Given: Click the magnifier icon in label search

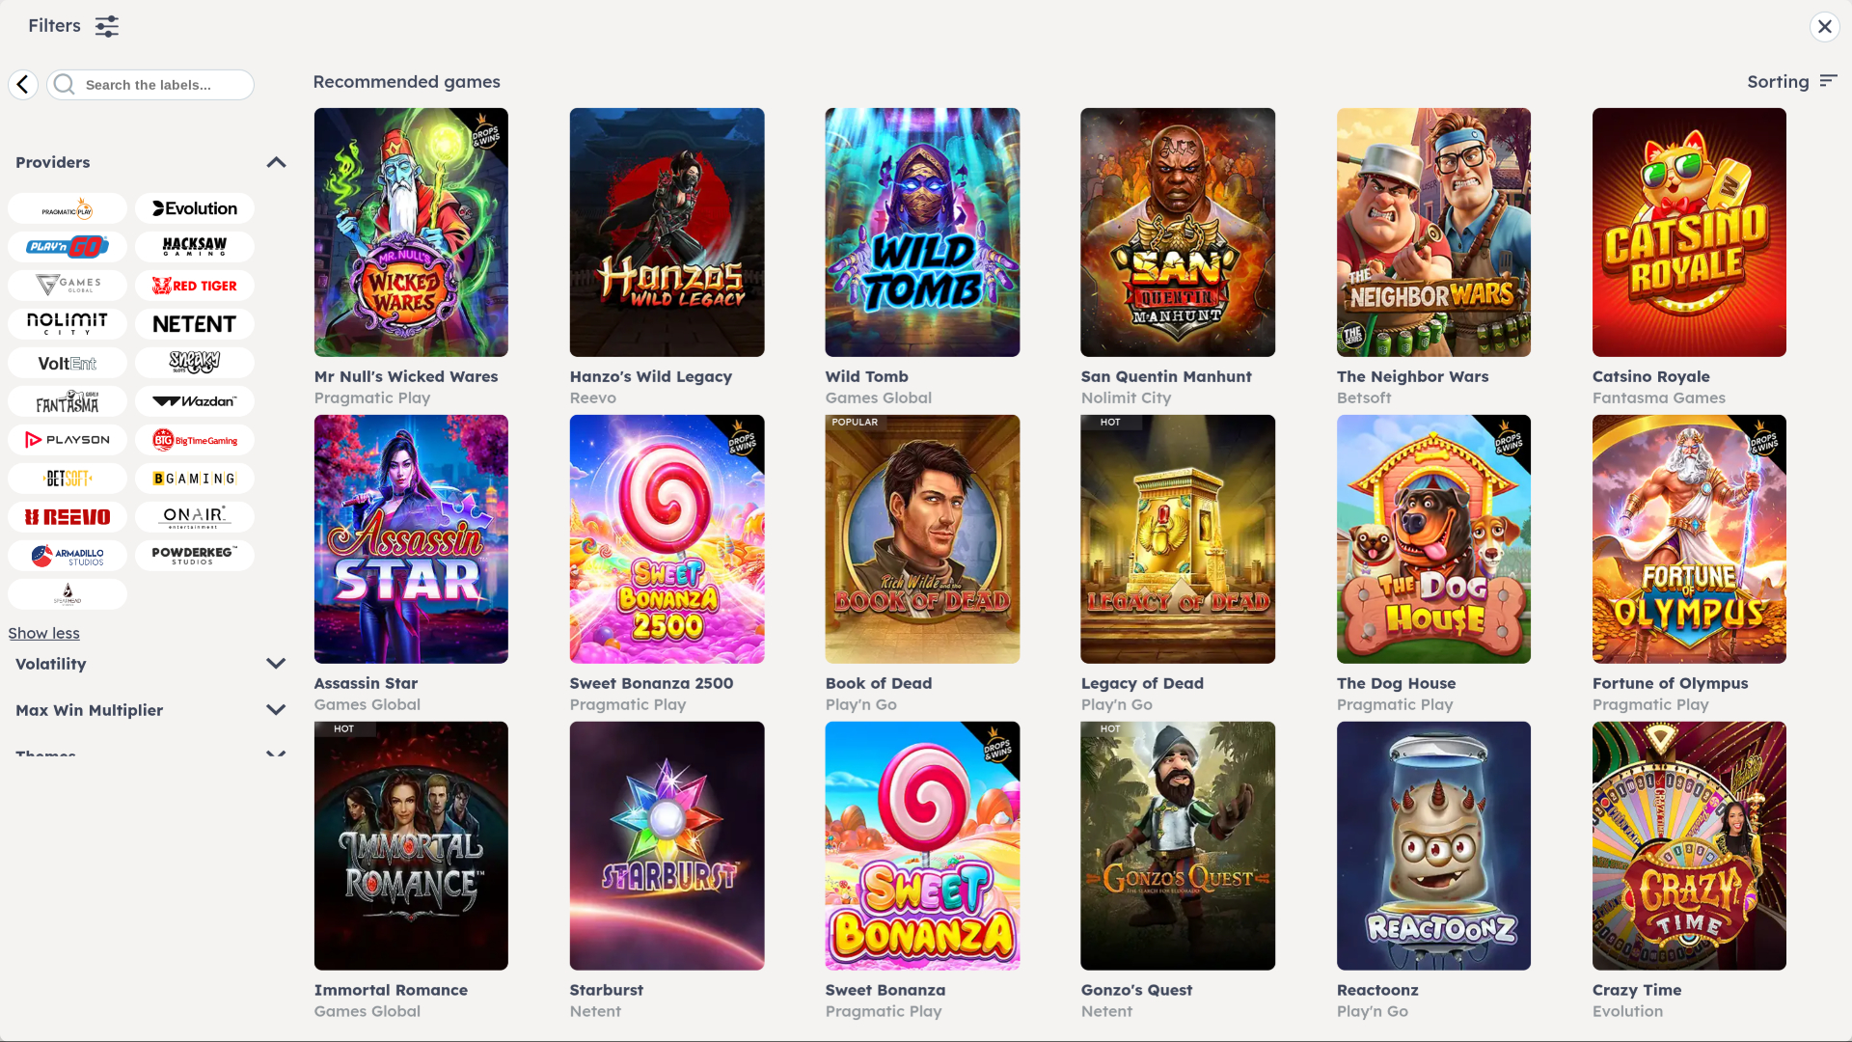Looking at the screenshot, I should click(x=65, y=85).
